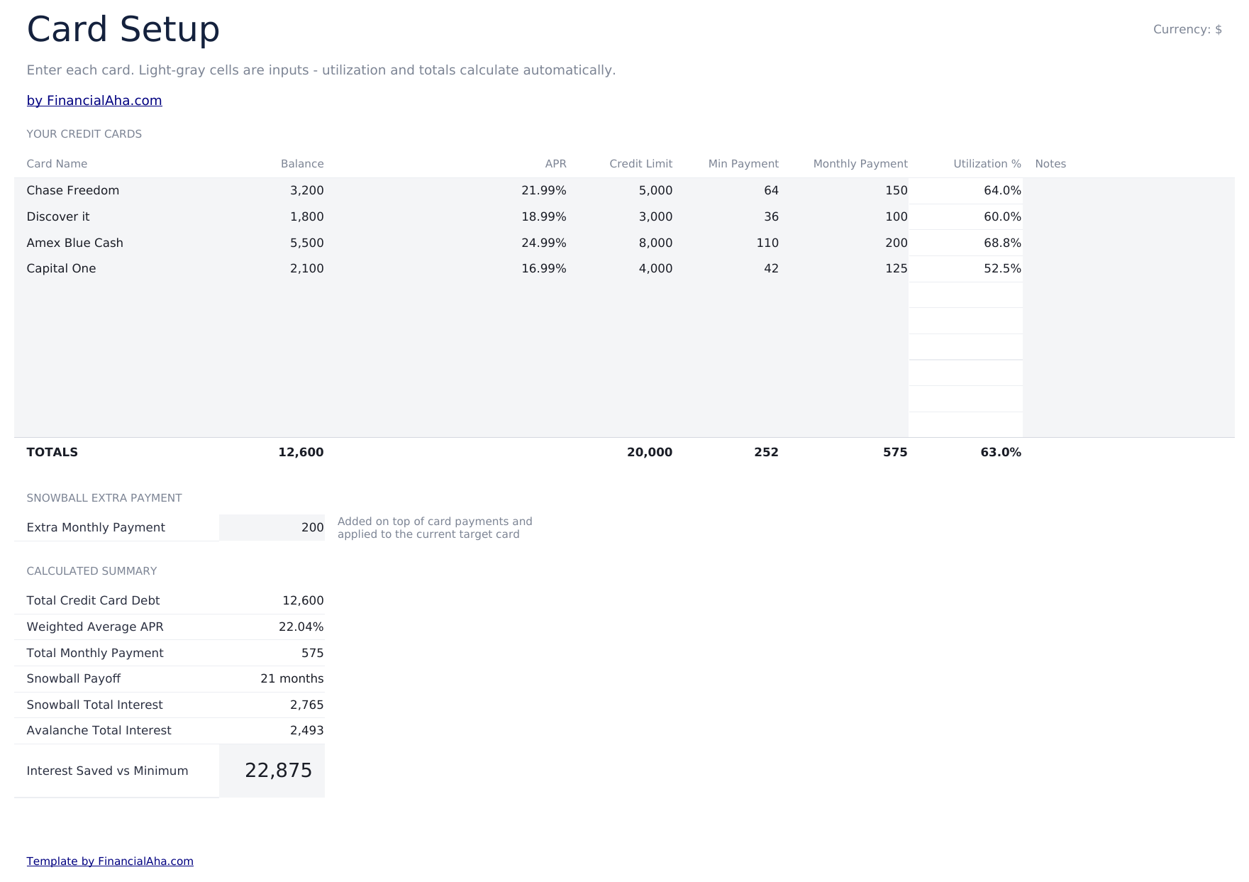Click the Avalanche Total Interest value 2,493

[307, 731]
